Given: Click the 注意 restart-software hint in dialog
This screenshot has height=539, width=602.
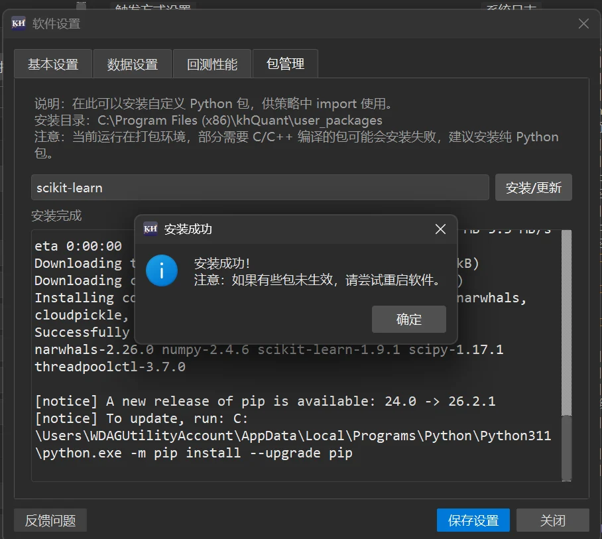Looking at the screenshot, I should 317,280.
